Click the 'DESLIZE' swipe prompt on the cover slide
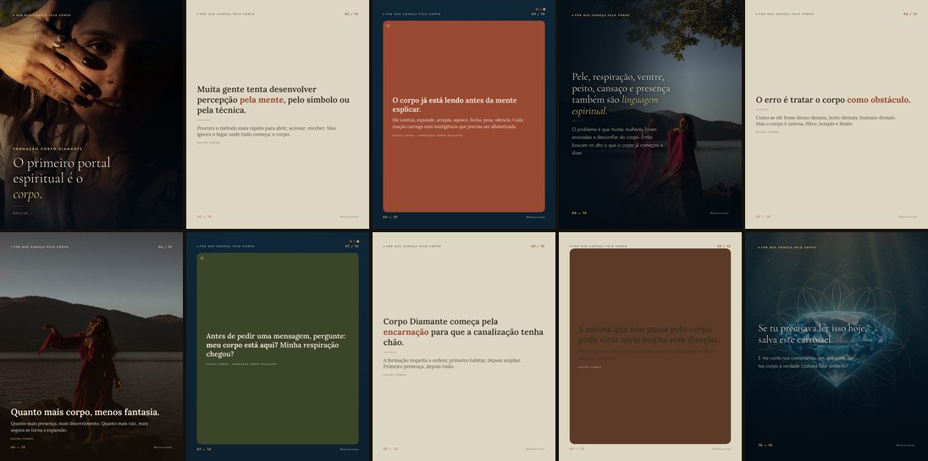This screenshot has width=928, height=461. [23, 214]
